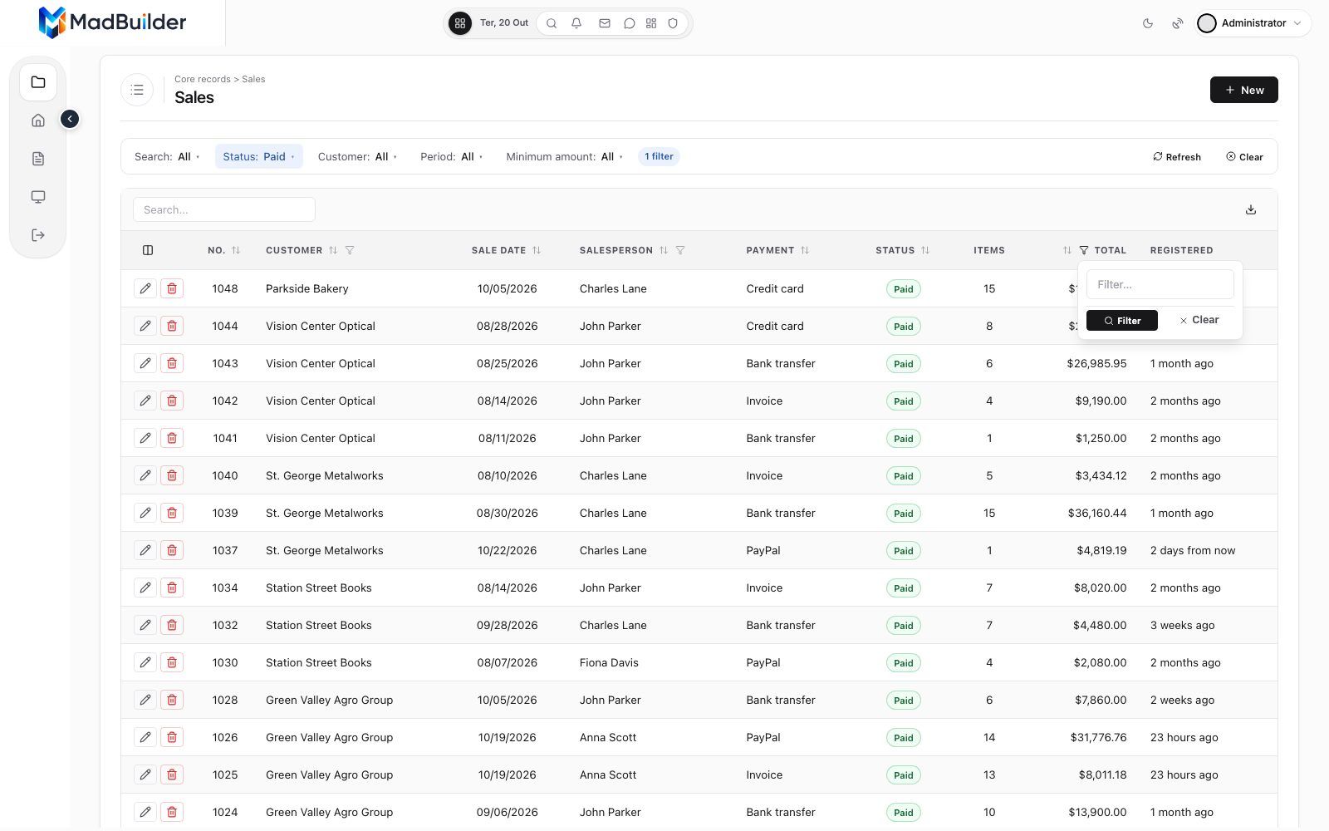Click the shield icon in the top bar
The height and width of the screenshot is (831, 1329).
tap(673, 23)
